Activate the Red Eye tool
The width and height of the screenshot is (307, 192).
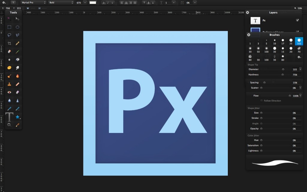tap(9, 92)
